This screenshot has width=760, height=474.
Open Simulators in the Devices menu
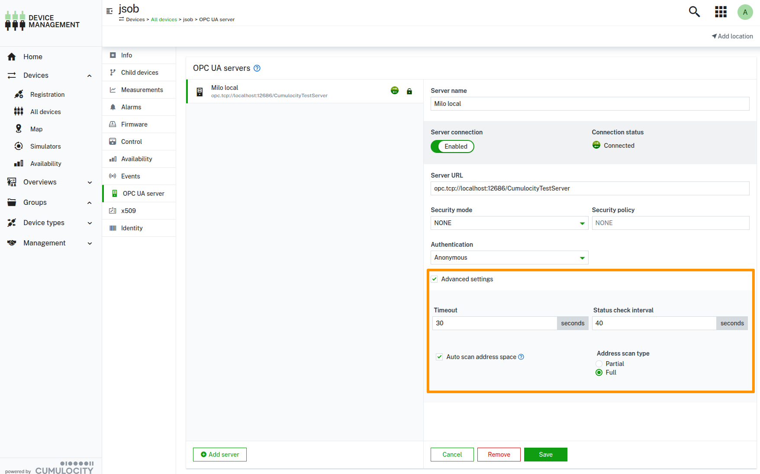[45, 146]
